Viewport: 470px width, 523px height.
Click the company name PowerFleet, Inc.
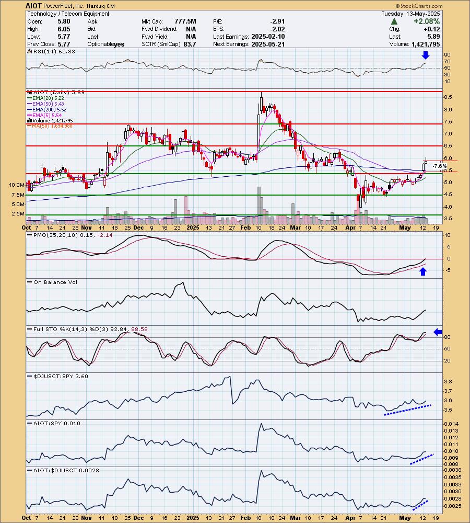coord(65,6)
